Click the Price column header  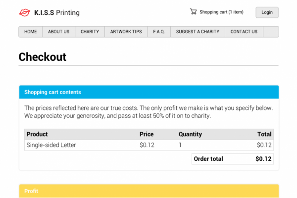click(x=147, y=134)
